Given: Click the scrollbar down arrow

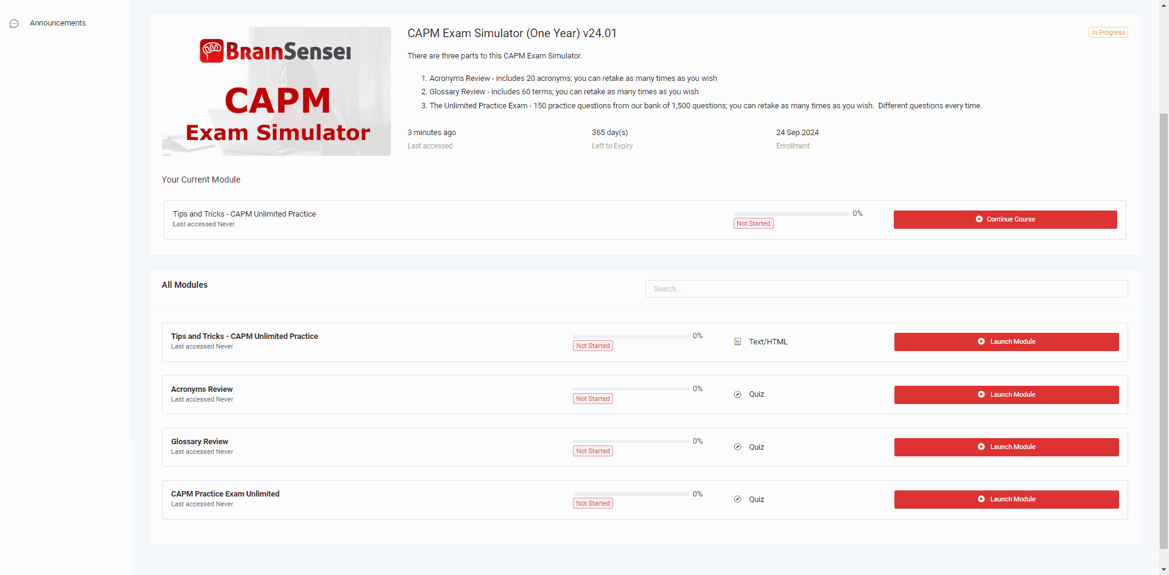Looking at the screenshot, I should (1164, 570).
